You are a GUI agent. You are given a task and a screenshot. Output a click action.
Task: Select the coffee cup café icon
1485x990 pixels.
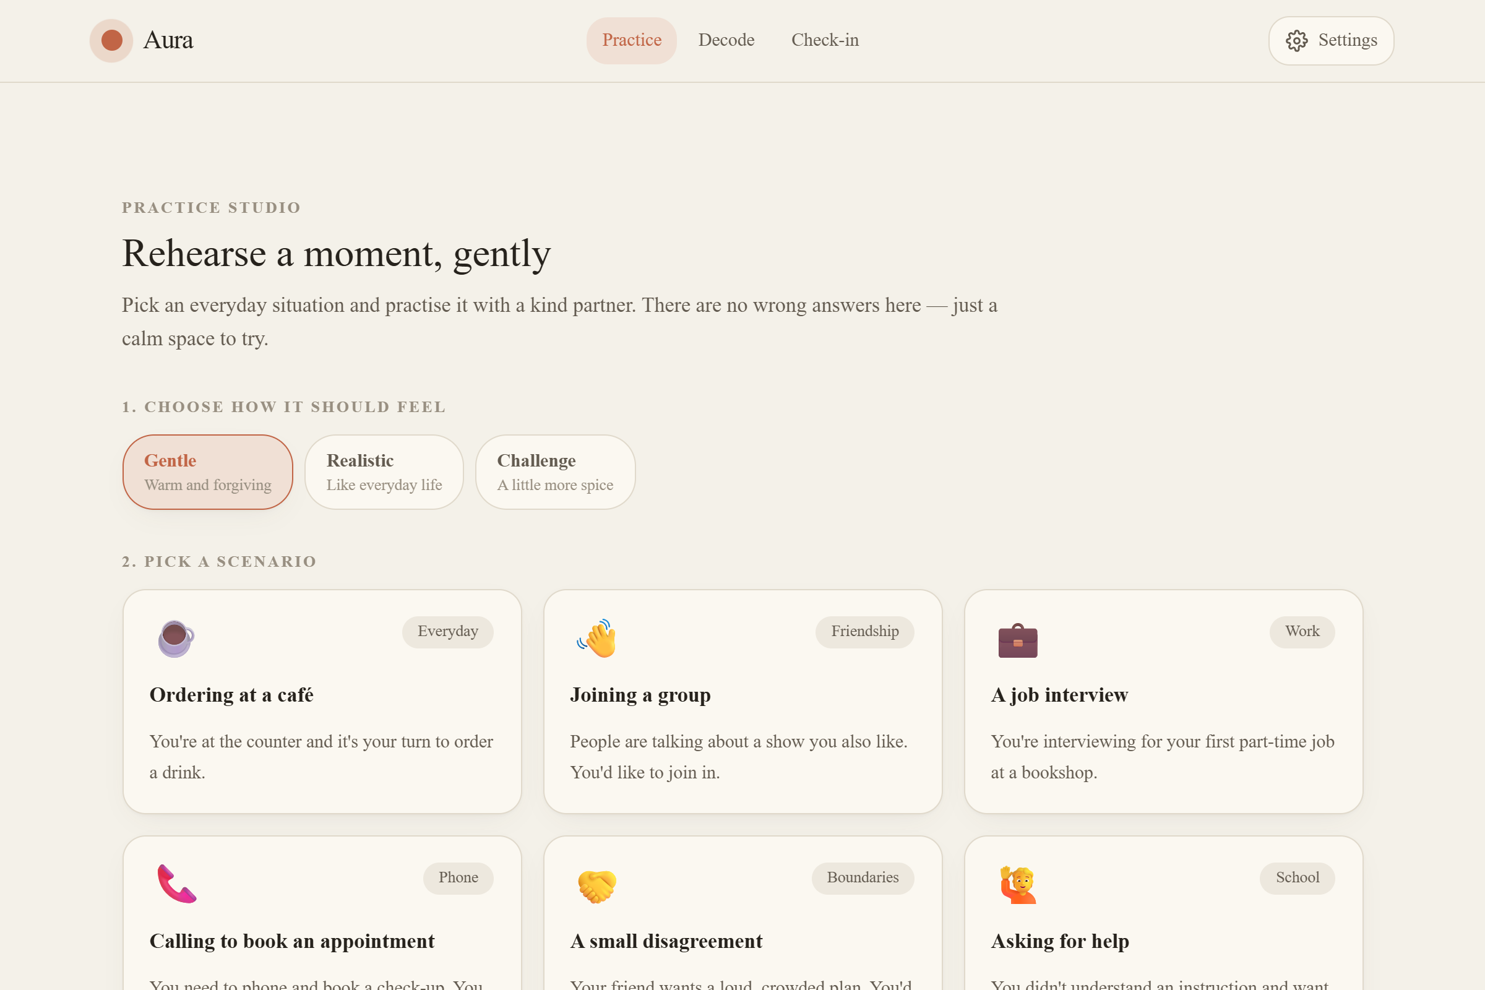tap(176, 638)
